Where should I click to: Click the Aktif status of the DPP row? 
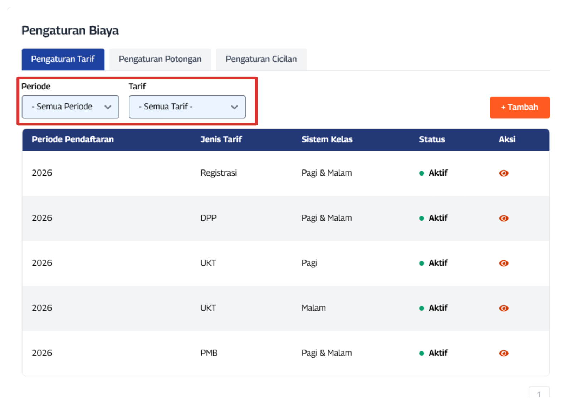pos(437,218)
